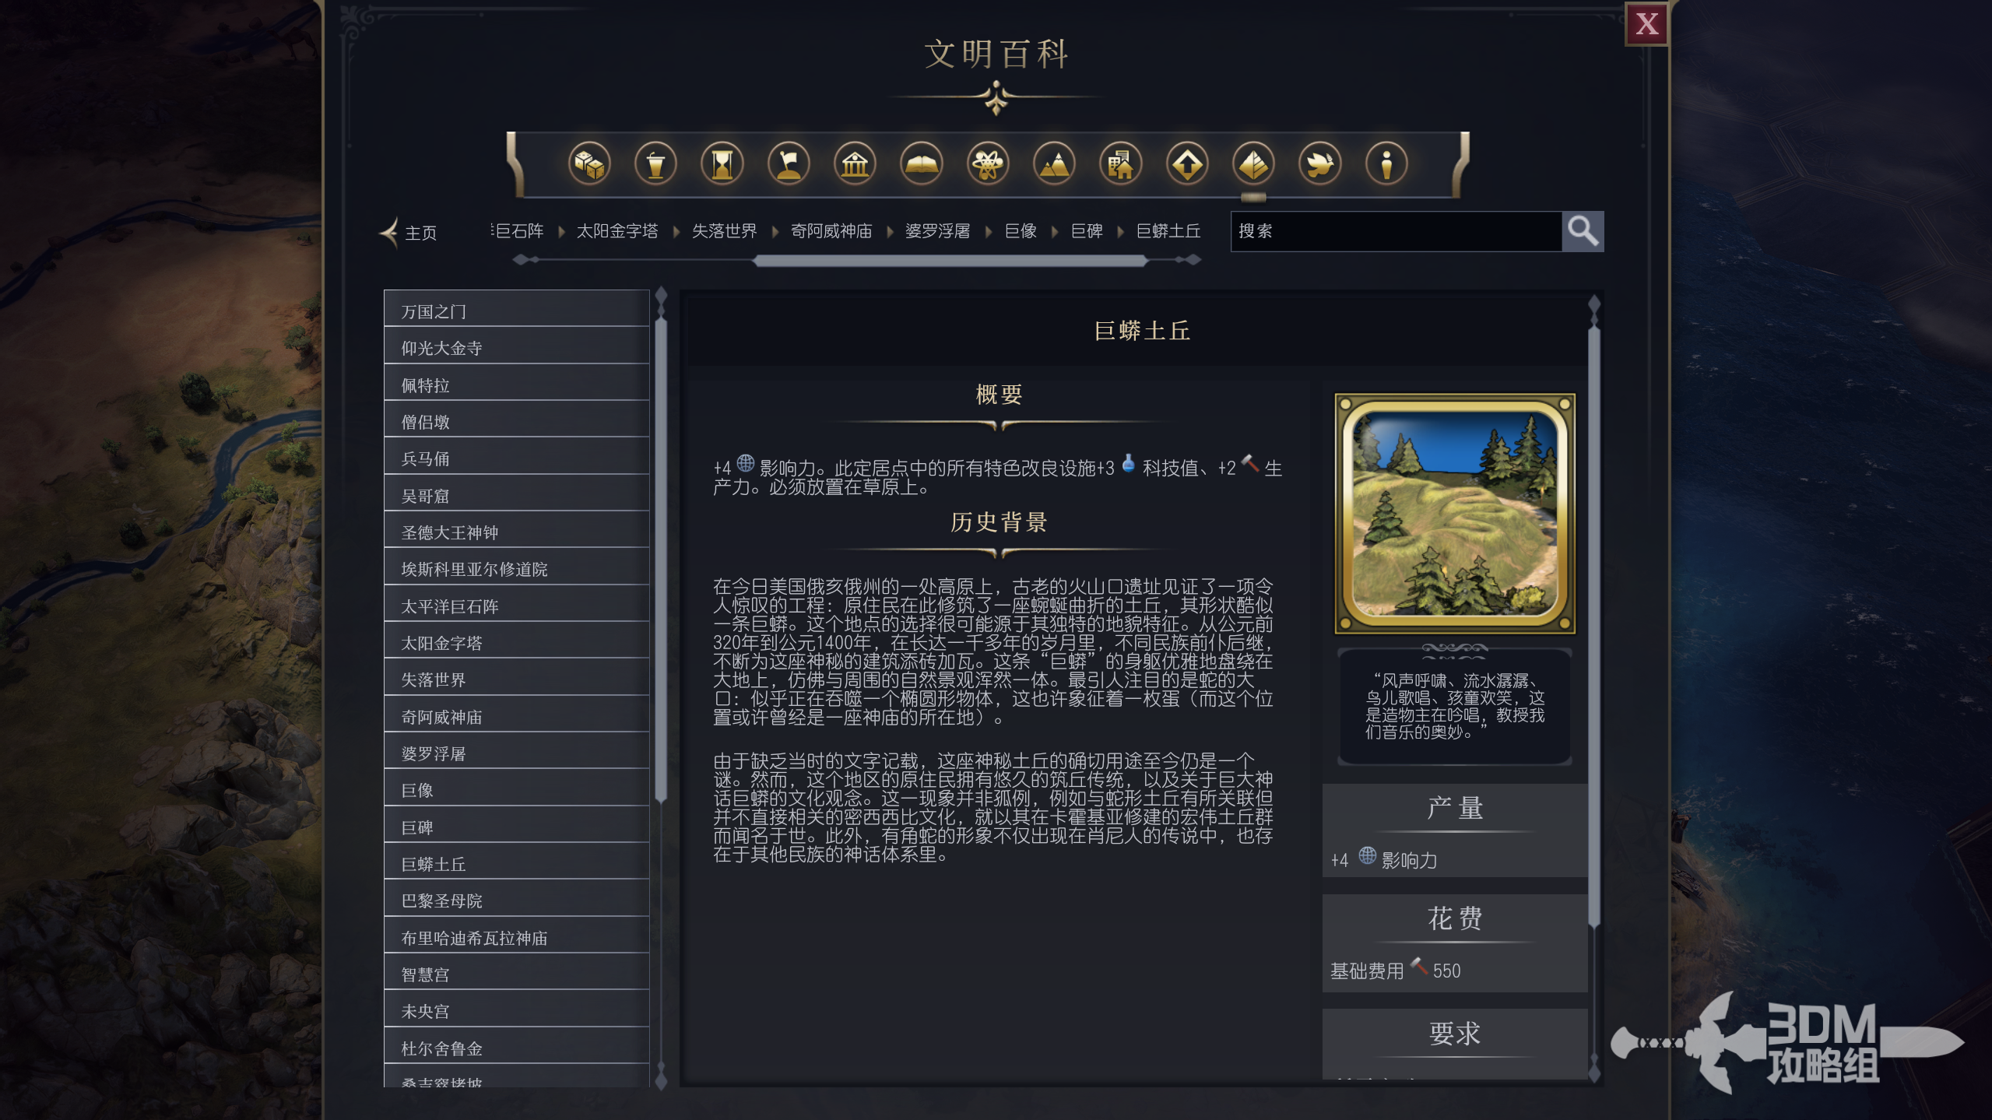Image resolution: width=1992 pixels, height=1120 pixels.
Task: Click the breadcrumb horizontal scrollbar handle
Action: click(950, 261)
